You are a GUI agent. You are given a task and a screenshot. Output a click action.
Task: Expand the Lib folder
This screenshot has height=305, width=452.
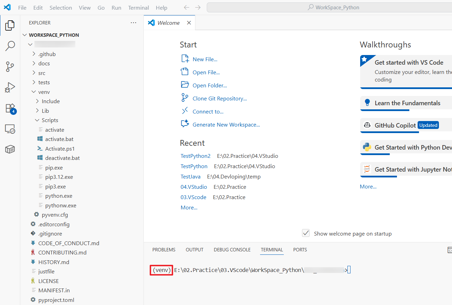37,111
